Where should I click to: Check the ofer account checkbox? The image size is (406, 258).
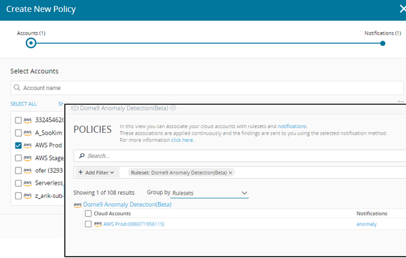point(18,171)
